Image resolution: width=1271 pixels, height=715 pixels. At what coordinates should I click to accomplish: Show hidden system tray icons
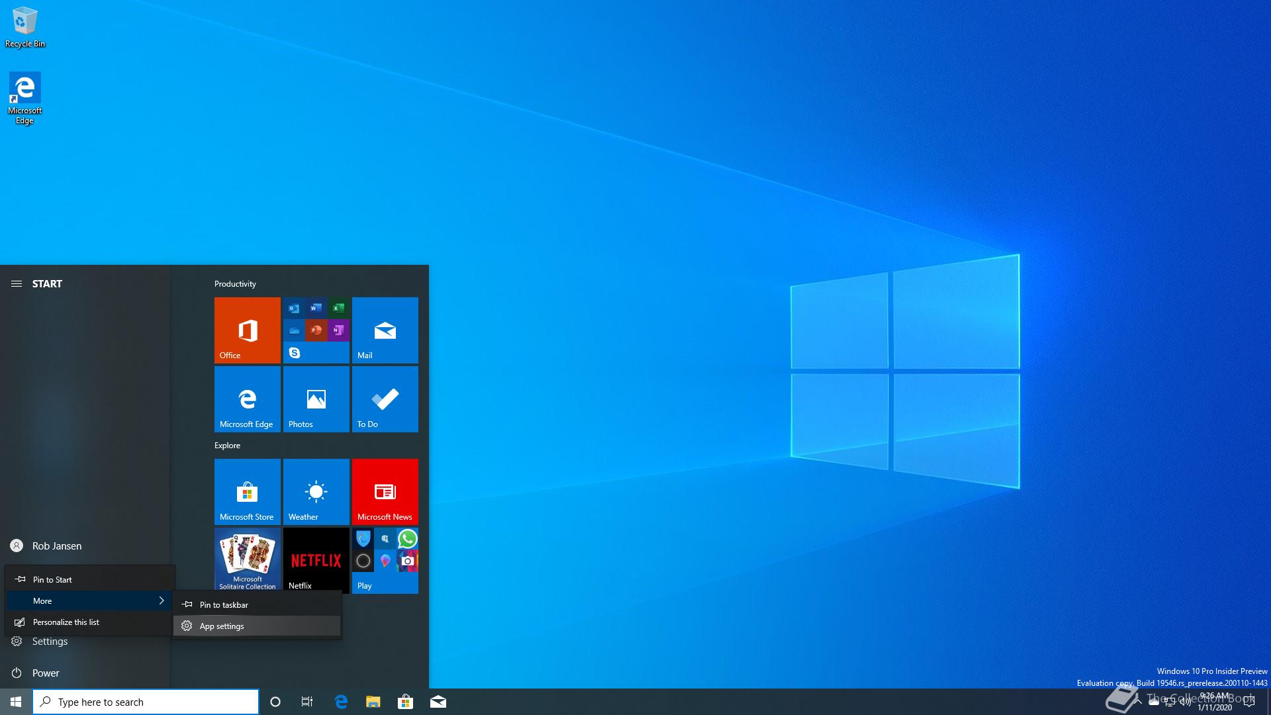(1138, 702)
